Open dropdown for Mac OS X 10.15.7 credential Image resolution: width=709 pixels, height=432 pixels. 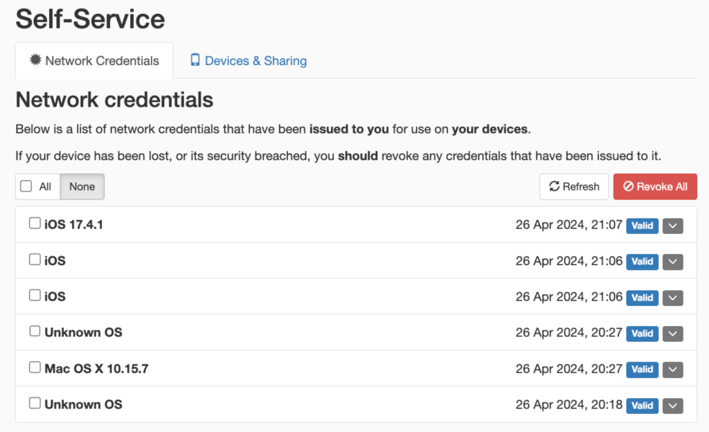pos(672,370)
